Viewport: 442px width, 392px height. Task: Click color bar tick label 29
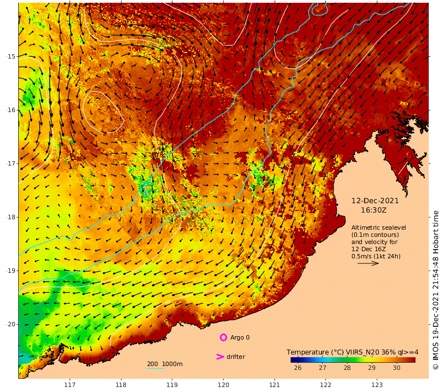pyautogui.click(x=372, y=368)
